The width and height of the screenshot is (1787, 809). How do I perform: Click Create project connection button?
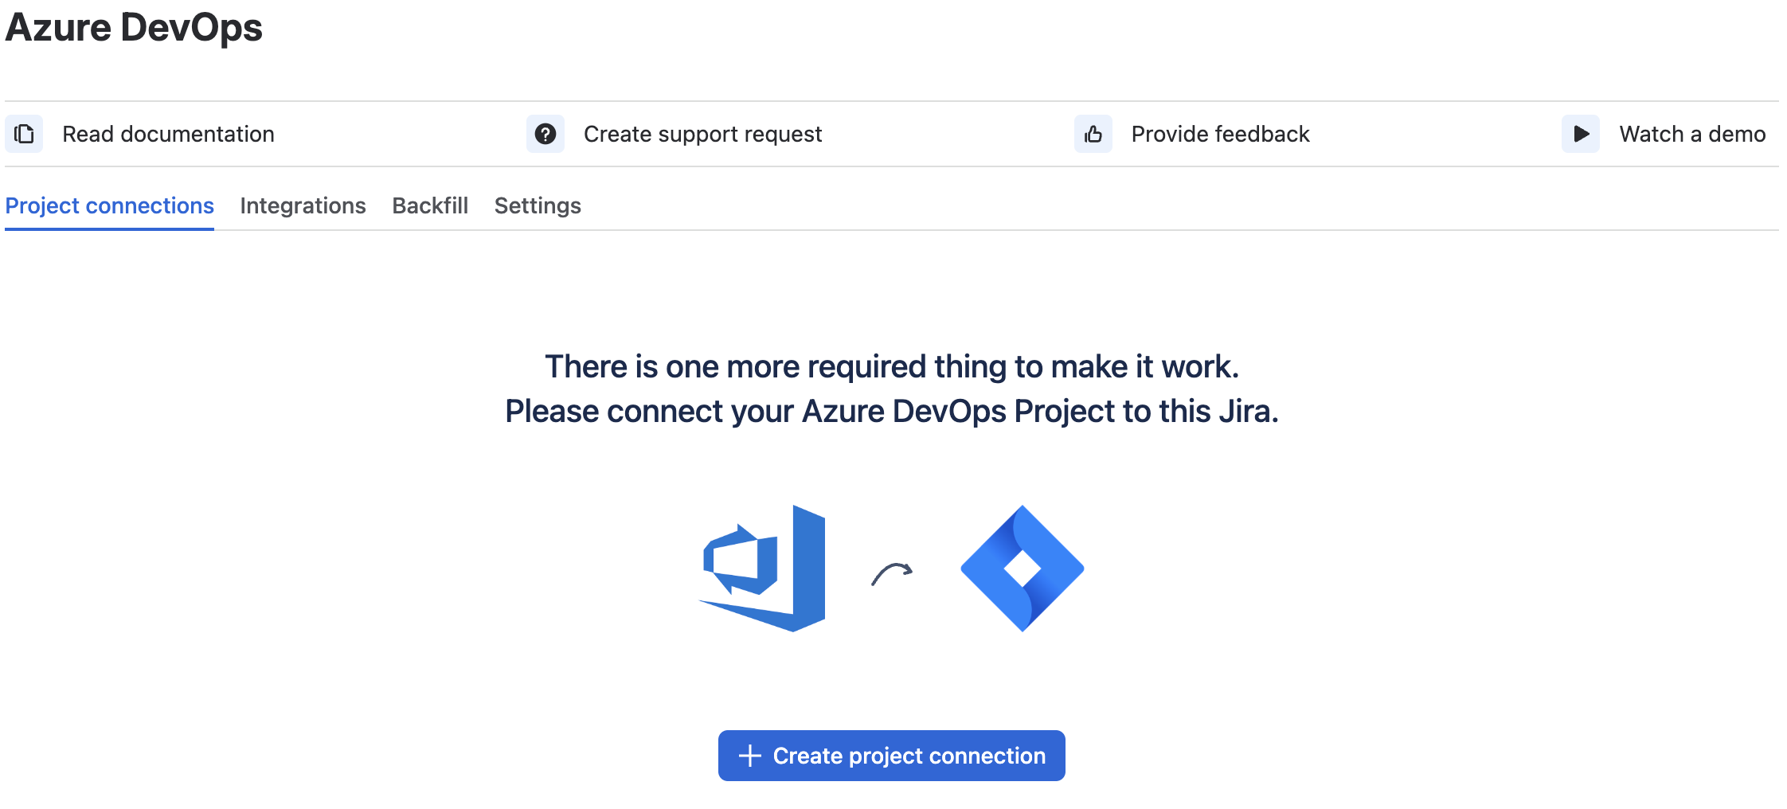click(x=892, y=756)
